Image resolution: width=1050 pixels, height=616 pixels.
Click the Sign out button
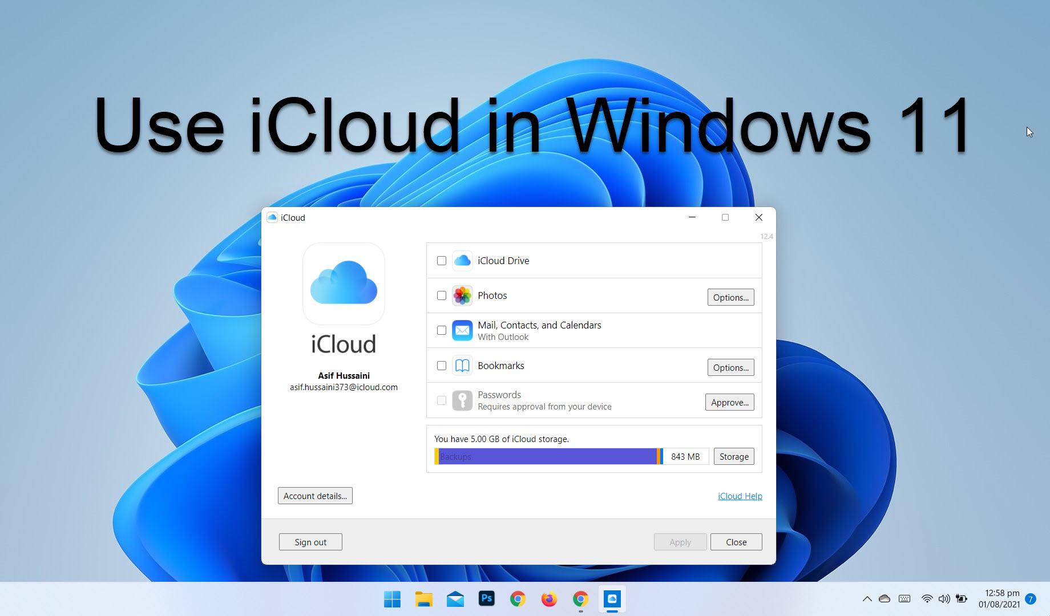(310, 542)
